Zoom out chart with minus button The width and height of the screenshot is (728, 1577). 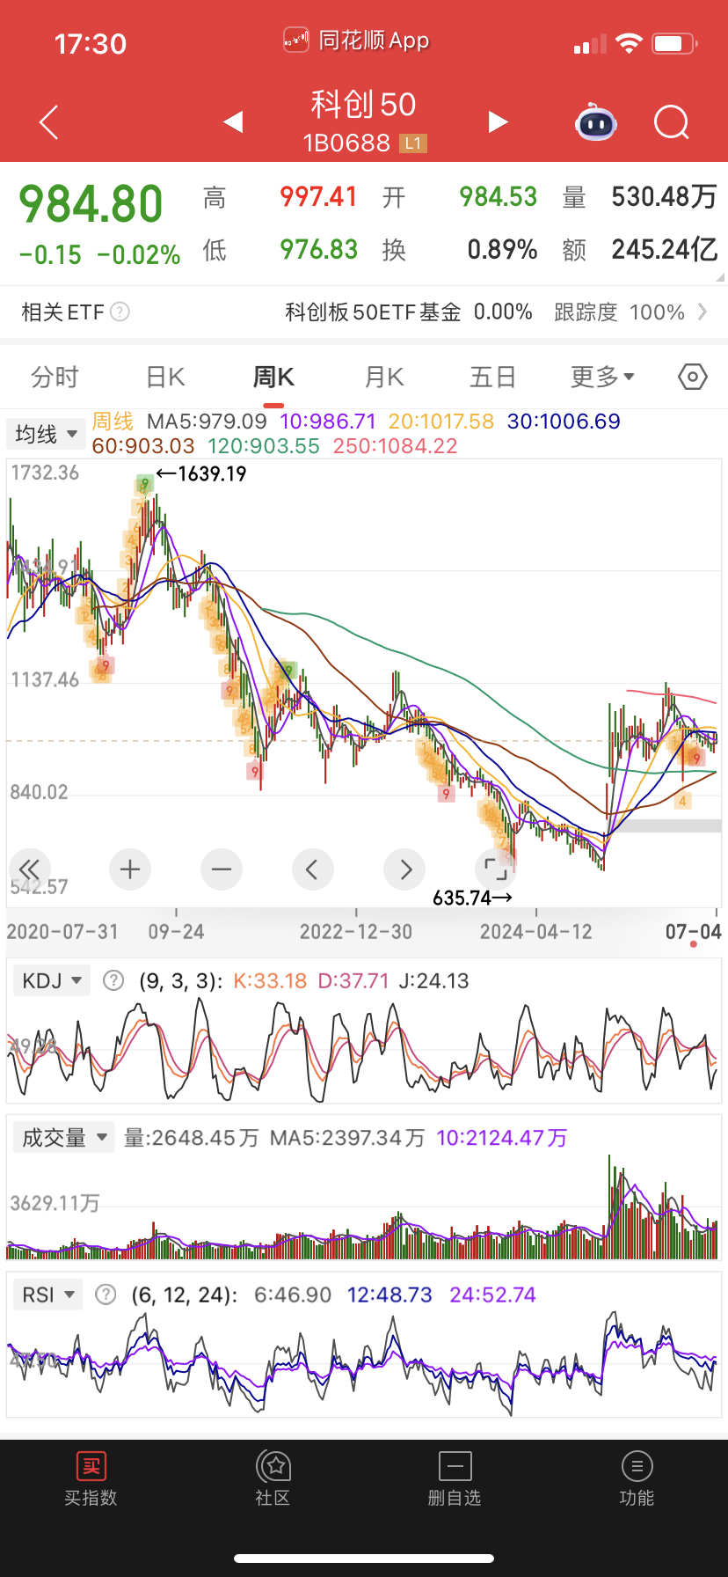[222, 869]
